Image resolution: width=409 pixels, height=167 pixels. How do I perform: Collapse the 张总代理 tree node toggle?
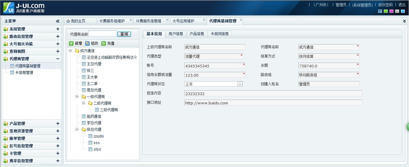click(77, 129)
